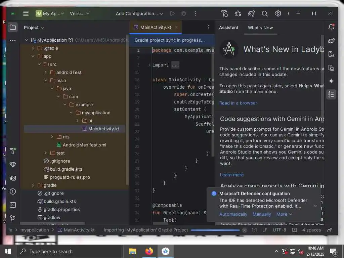Open the Logcat tool window
The image size is (344, 258).
(x=13, y=178)
